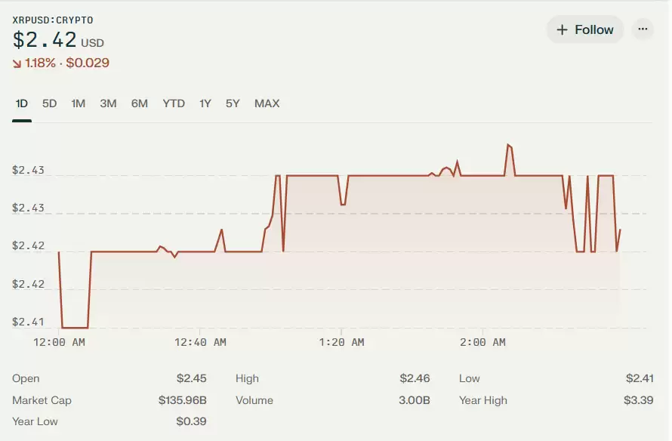Image resolution: width=672 pixels, height=441 pixels.
Task: Switch to the 5D chart range
Action: pyautogui.click(x=50, y=103)
